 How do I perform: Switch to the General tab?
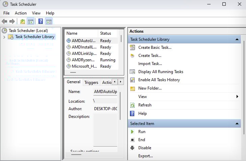pyautogui.click(x=74, y=82)
